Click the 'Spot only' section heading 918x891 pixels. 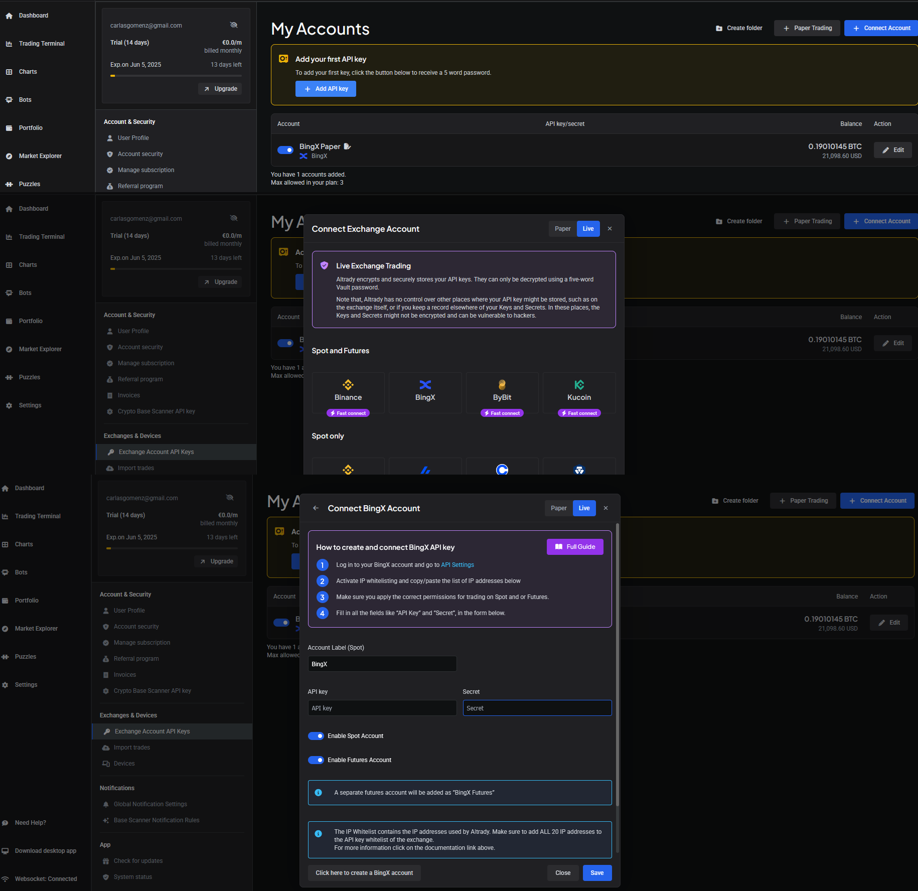coord(328,436)
